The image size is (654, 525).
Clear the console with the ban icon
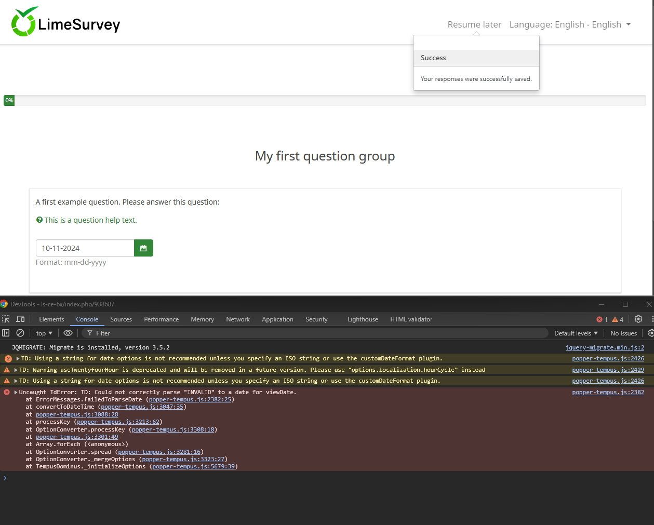pos(20,333)
